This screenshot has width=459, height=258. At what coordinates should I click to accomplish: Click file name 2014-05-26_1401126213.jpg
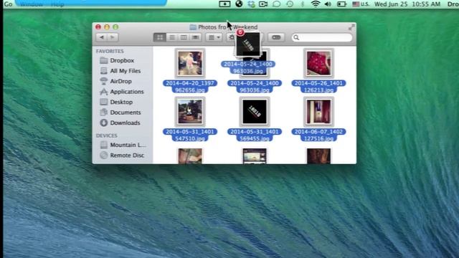318,87
